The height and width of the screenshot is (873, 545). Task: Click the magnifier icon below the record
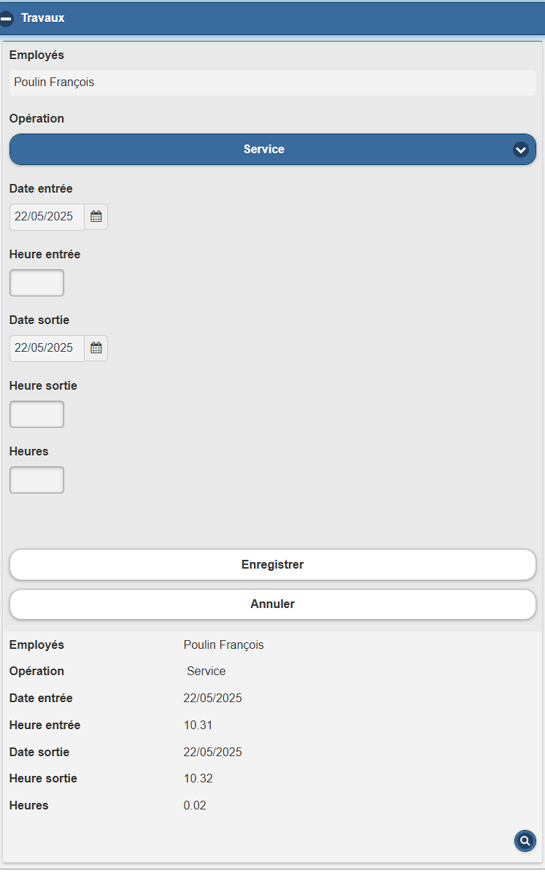525,841
